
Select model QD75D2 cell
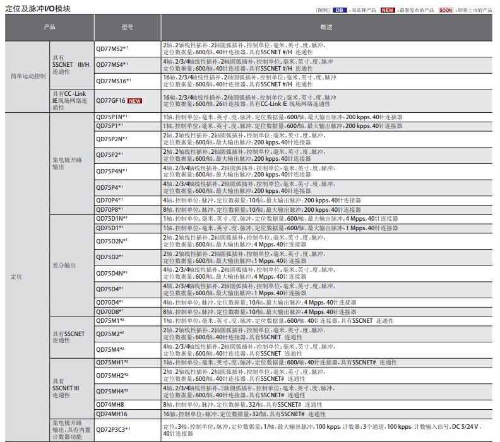[x=128, y=257]
